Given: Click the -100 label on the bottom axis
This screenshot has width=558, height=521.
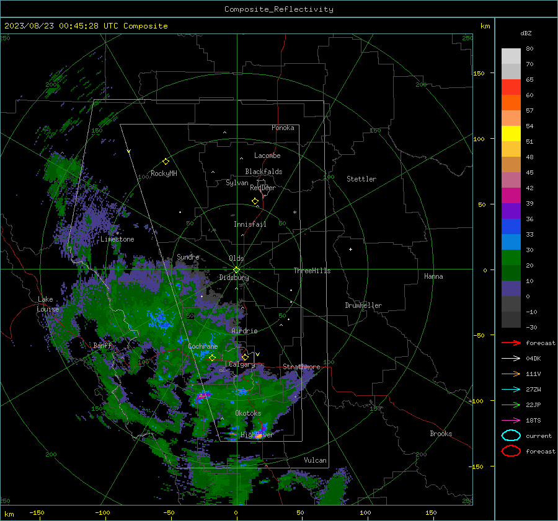Looking at the screenshot, I should (x=102, y=513).
